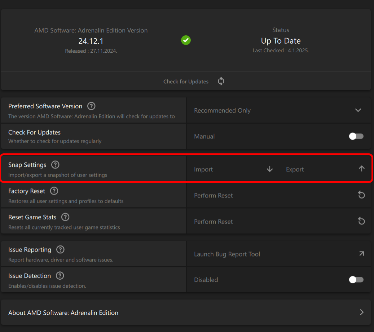Click the Status heading label
Screen dimensions: 374x332
pyautogui.click(x=281, y=30)
